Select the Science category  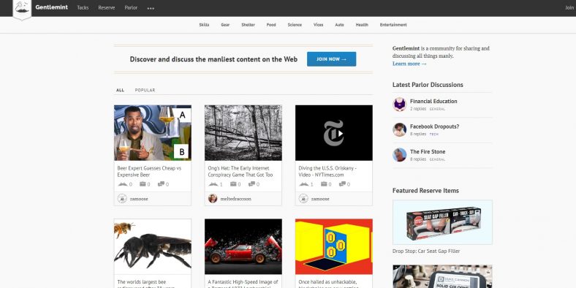295,25
